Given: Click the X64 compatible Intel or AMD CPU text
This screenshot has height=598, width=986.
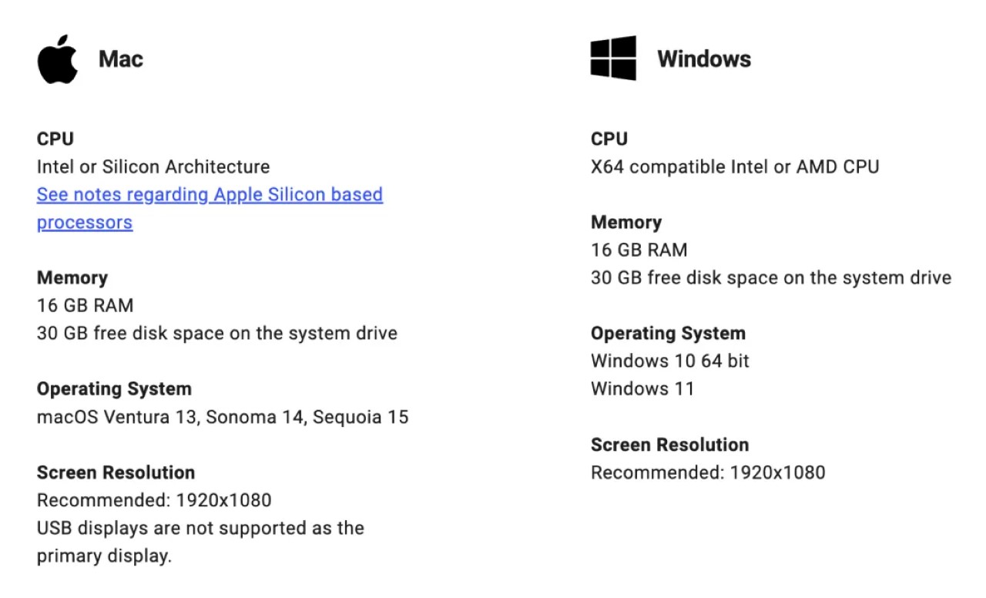Looking at the screenshot, I should (735, 166).
